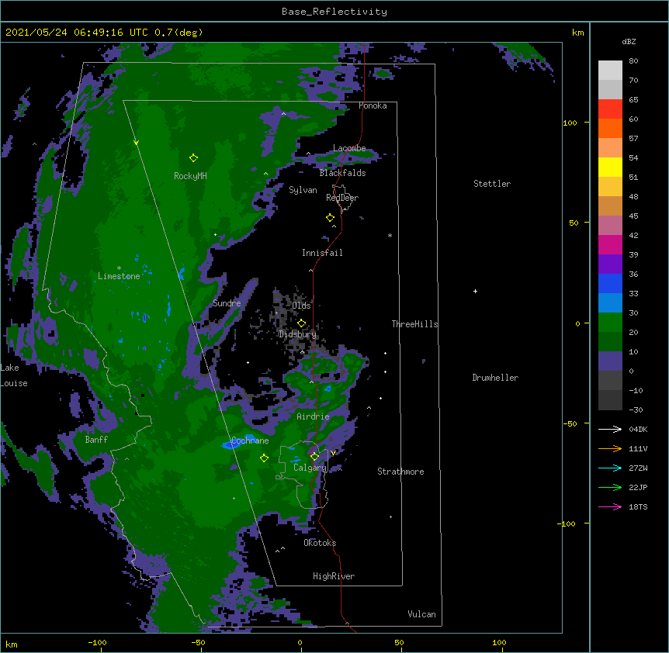
Task: Click the Olds town label
Action: [301, 306]
